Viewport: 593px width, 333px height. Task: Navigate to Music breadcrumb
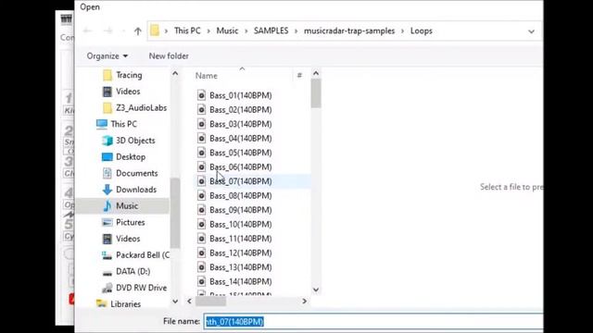pyautogui.click(x=227, y=31)
